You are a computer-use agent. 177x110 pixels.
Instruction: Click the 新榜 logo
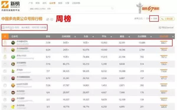(11, 6)
